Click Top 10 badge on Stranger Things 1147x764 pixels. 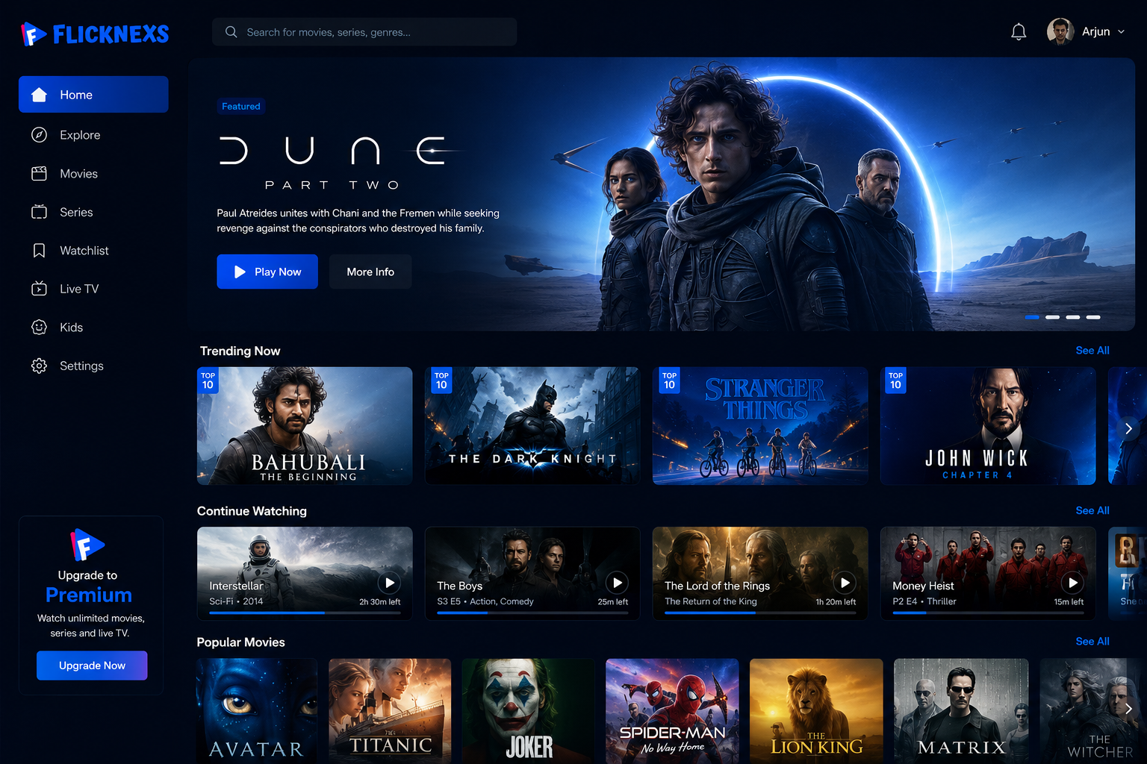[x=669, y=381]
